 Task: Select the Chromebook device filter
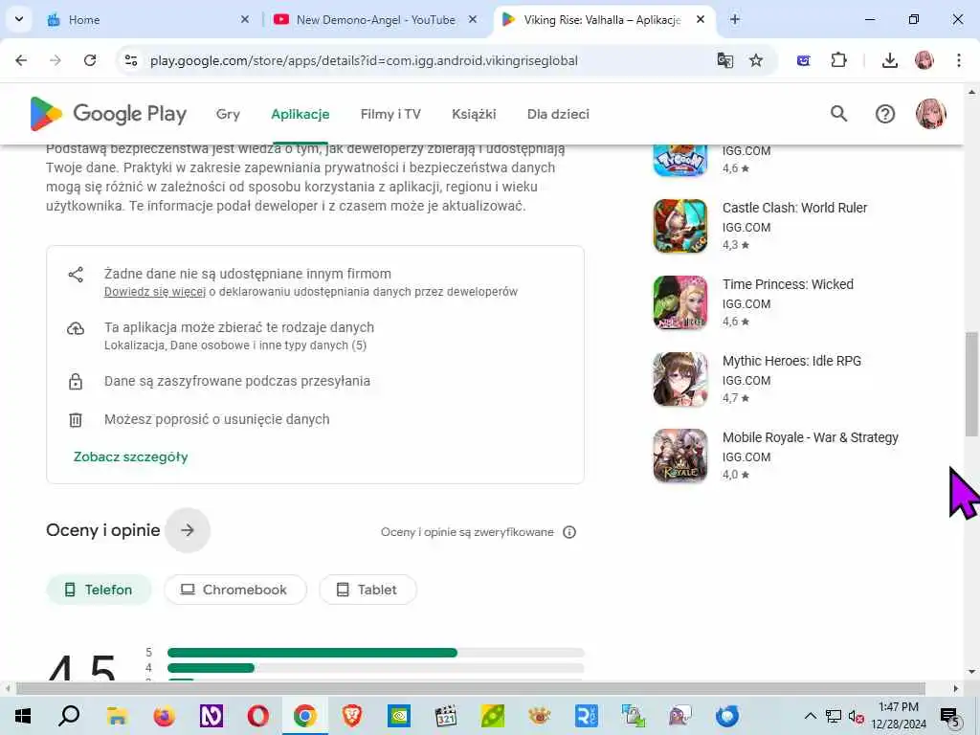click(235, 590)
